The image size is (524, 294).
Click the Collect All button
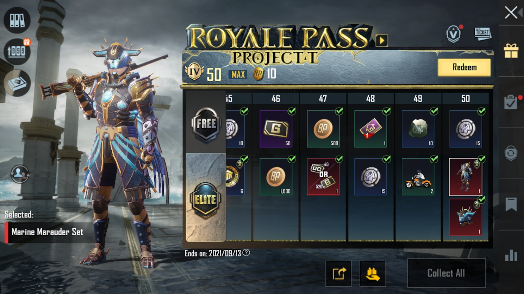point(446,273)
